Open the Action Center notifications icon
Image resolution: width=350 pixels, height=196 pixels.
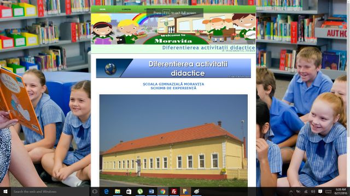point(320,192)
